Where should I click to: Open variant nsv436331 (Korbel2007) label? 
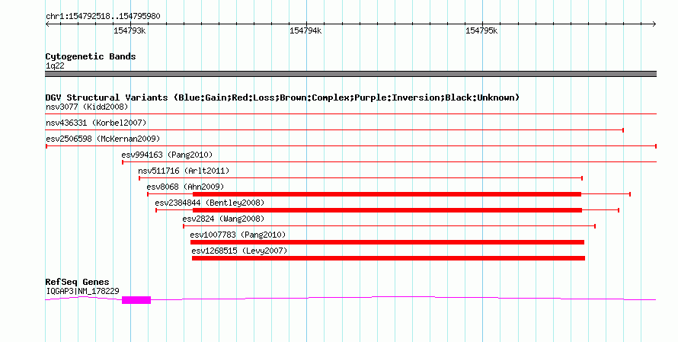click(x=96, y=123)
